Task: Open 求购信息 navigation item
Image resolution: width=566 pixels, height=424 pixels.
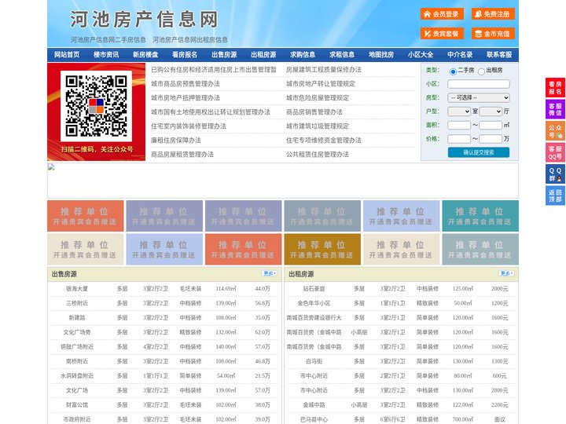Action: (303, 55)
